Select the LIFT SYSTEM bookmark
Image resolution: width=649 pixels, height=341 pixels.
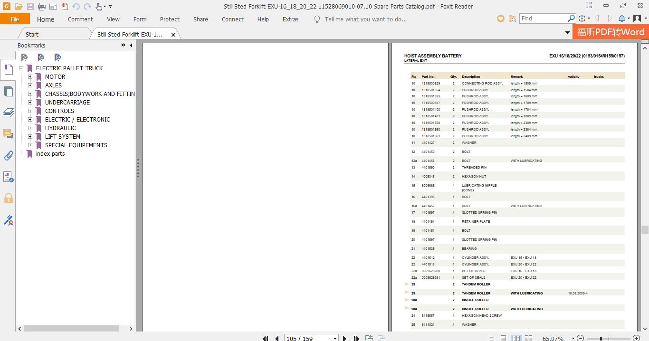[63, 137]
